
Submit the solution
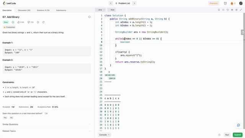pos(237,135)
